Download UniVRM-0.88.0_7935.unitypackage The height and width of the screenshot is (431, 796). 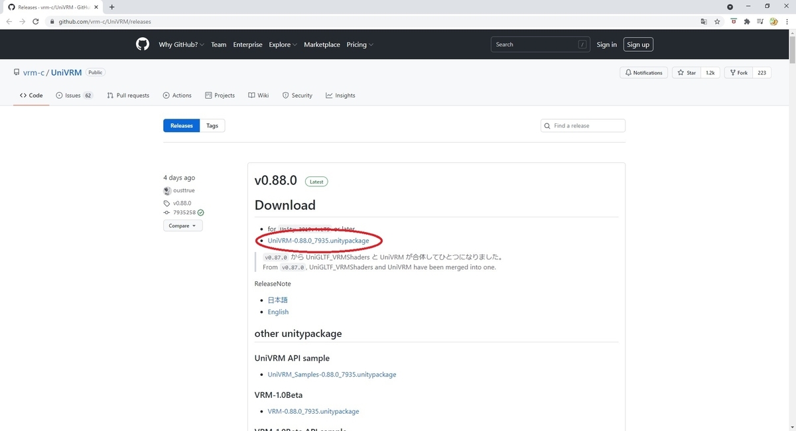[x=318, y=240]
